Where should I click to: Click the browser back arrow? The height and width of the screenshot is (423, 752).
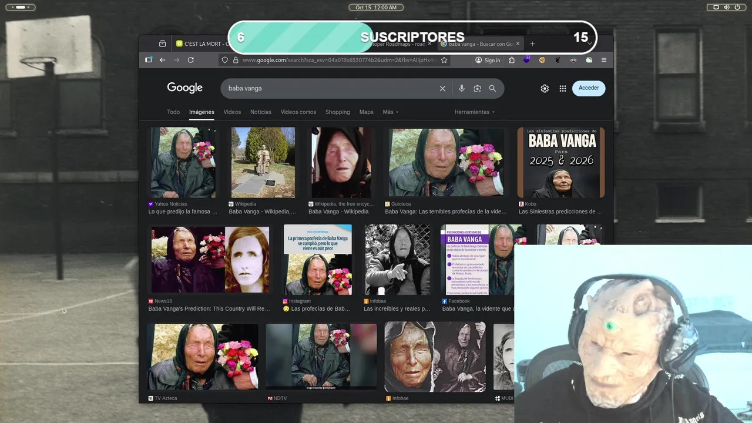[x=162, y=60]
